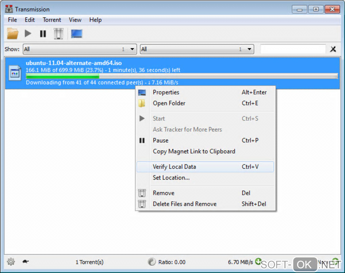Click the trash icon beside Delete Files and Remove
The width and height of the screenshot is (345, 273).
coord(142,204)
